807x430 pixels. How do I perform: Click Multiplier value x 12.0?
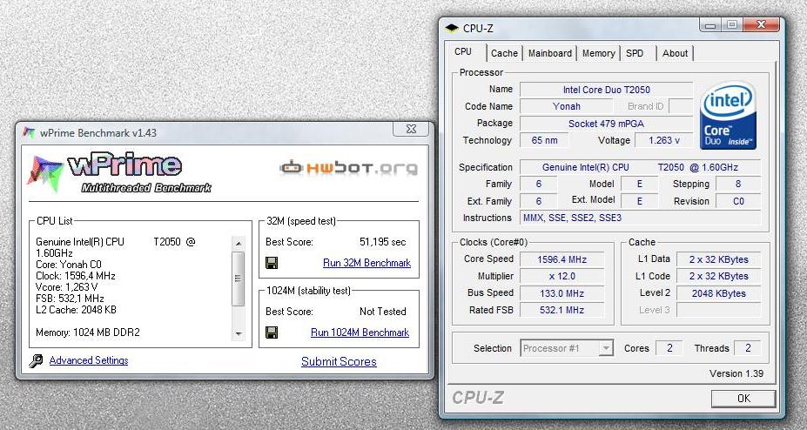pyautogui.click(x=562, y=276)
